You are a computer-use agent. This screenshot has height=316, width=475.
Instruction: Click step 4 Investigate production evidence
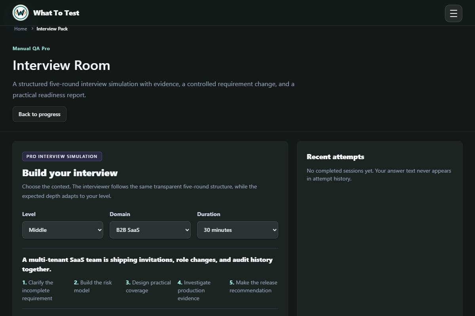(195, 290)
